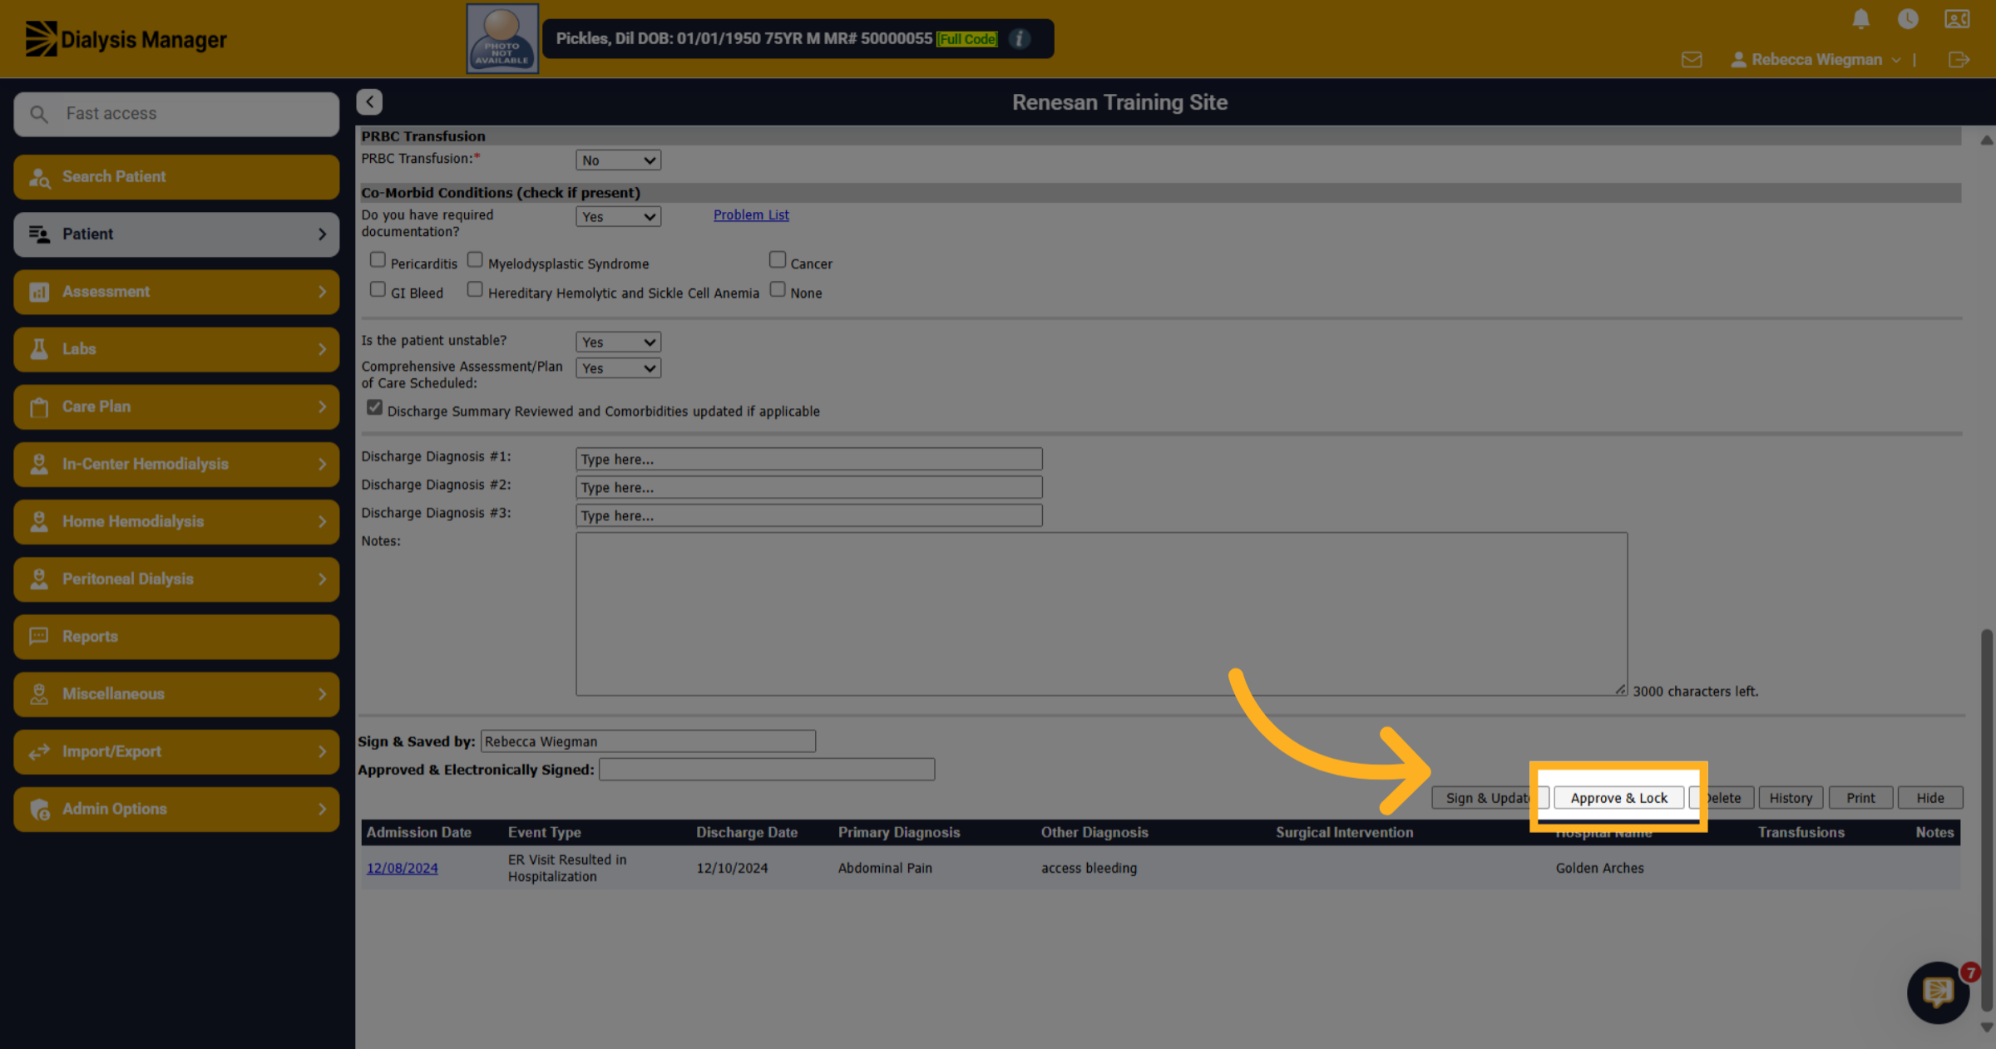
Task: Click the History button
Action: click(1791, 798)
